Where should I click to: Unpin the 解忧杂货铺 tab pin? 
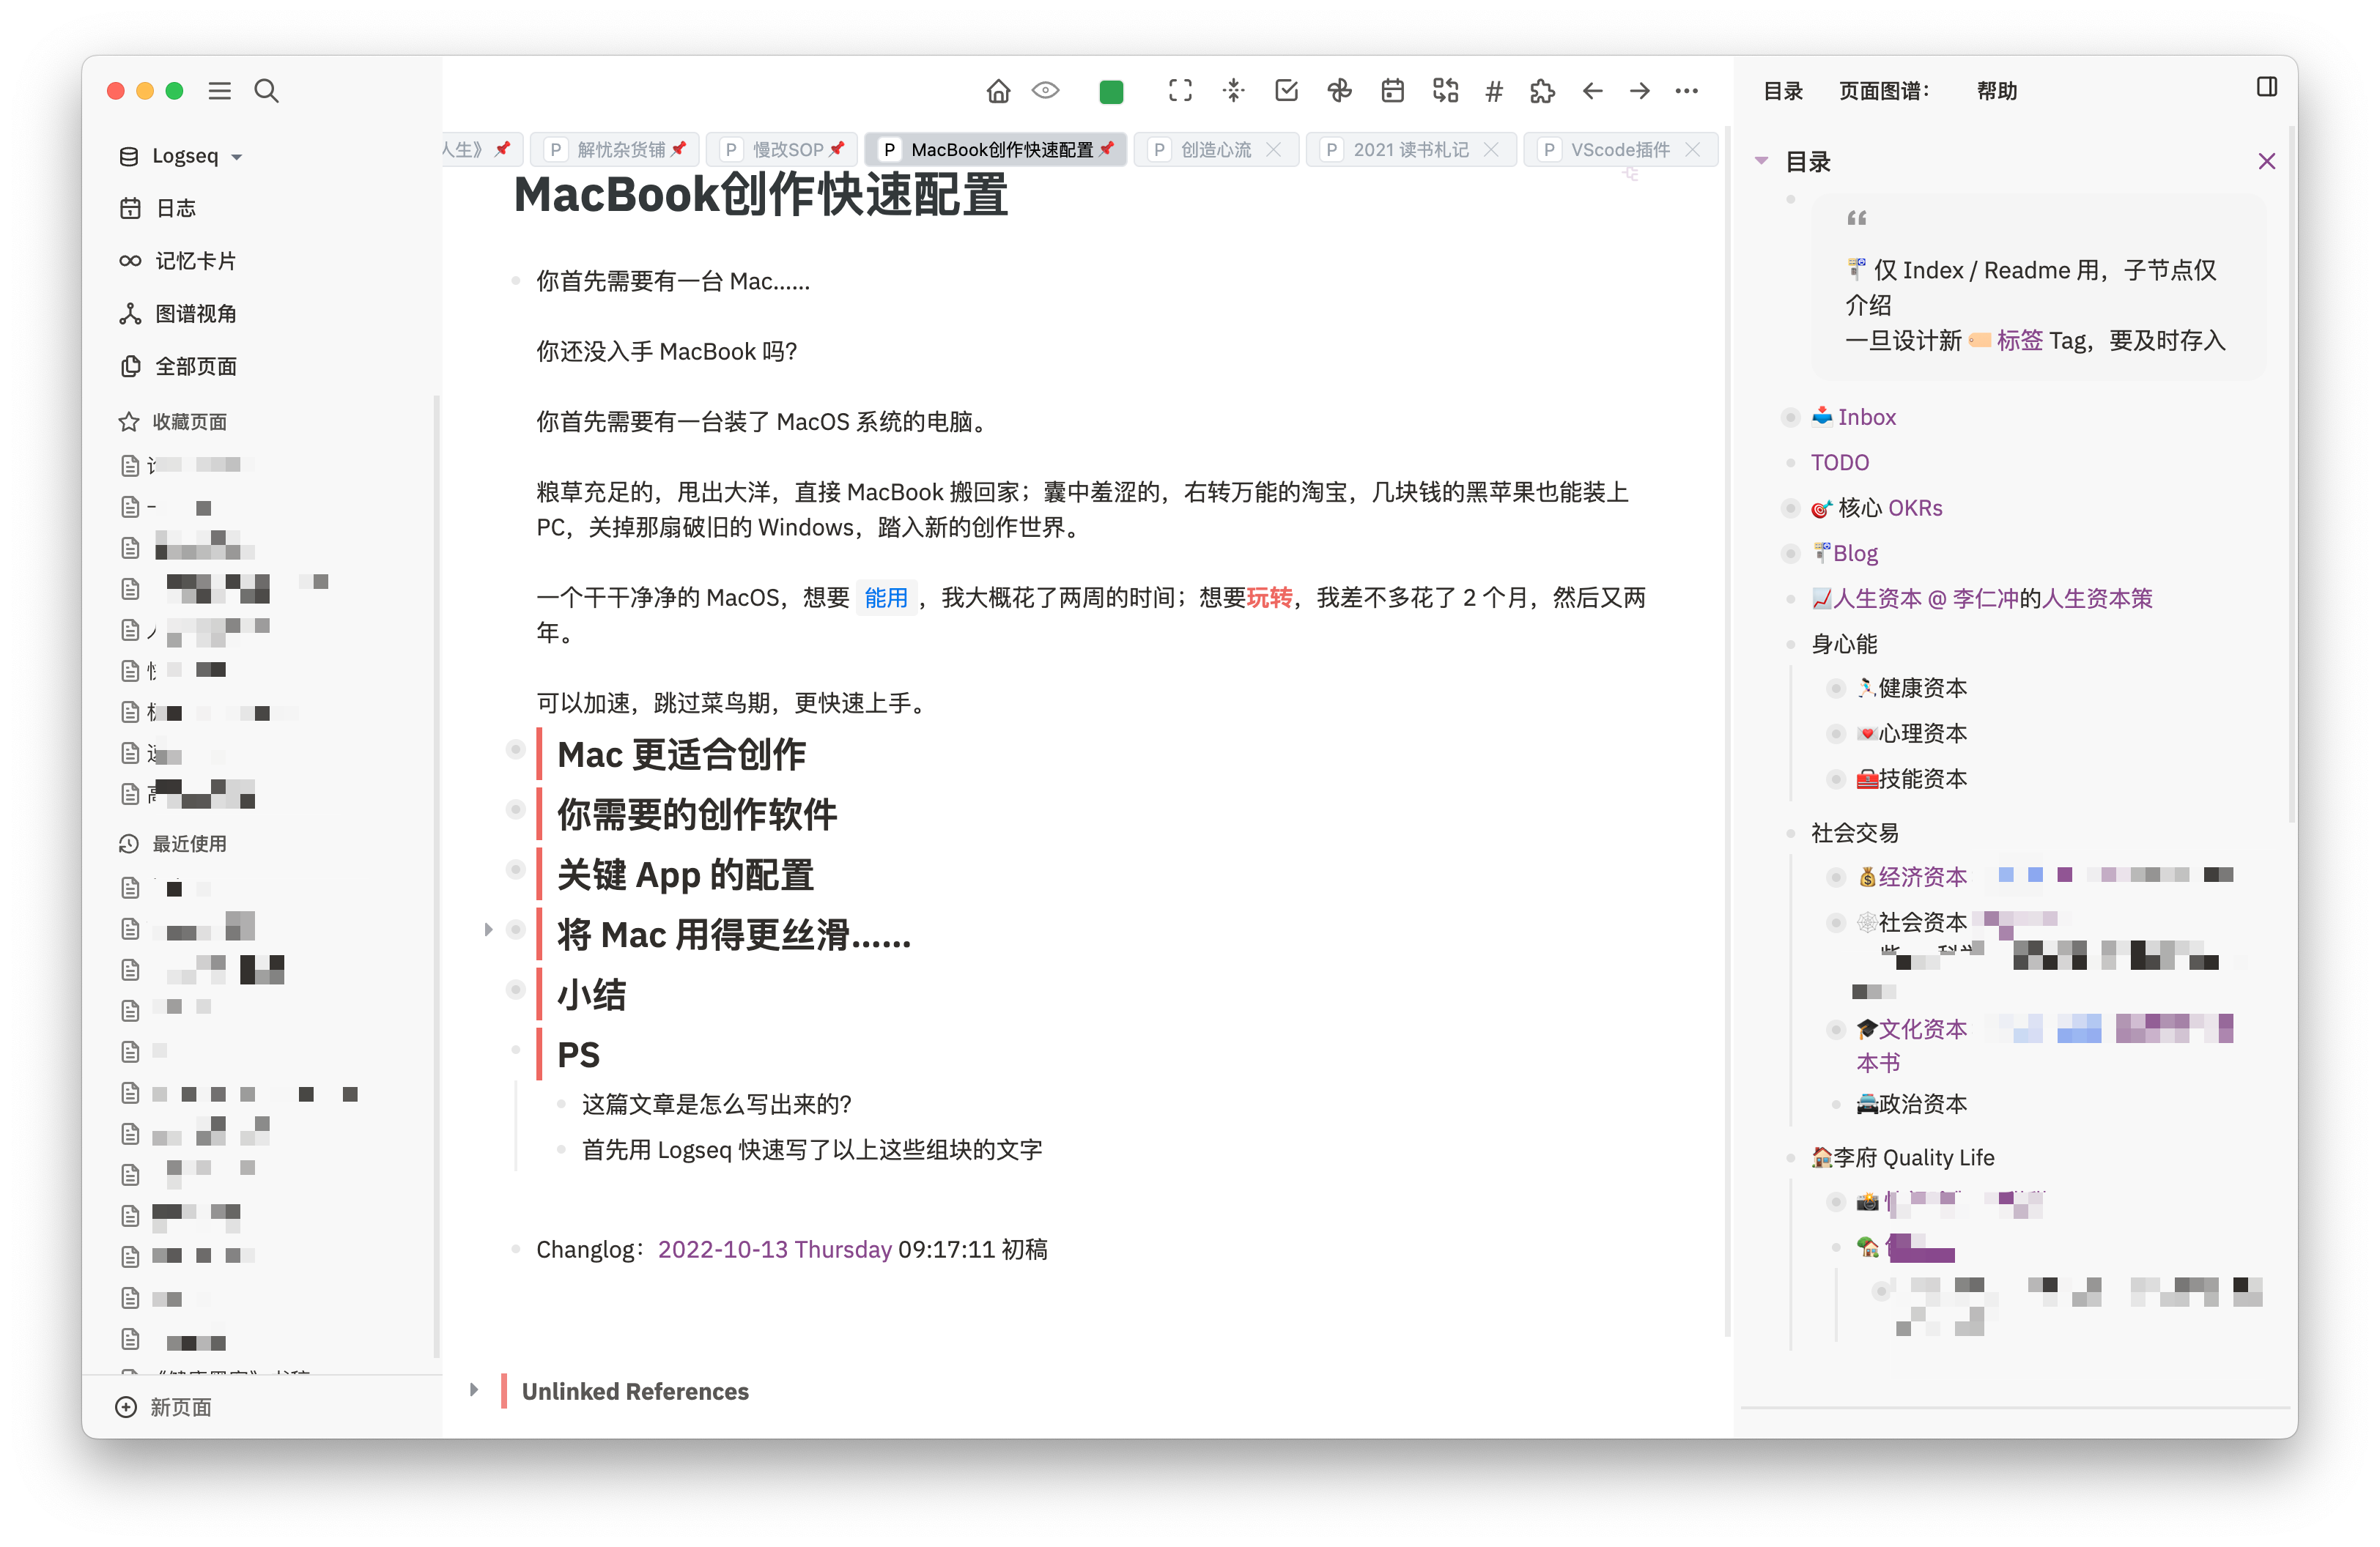[679, 149]
